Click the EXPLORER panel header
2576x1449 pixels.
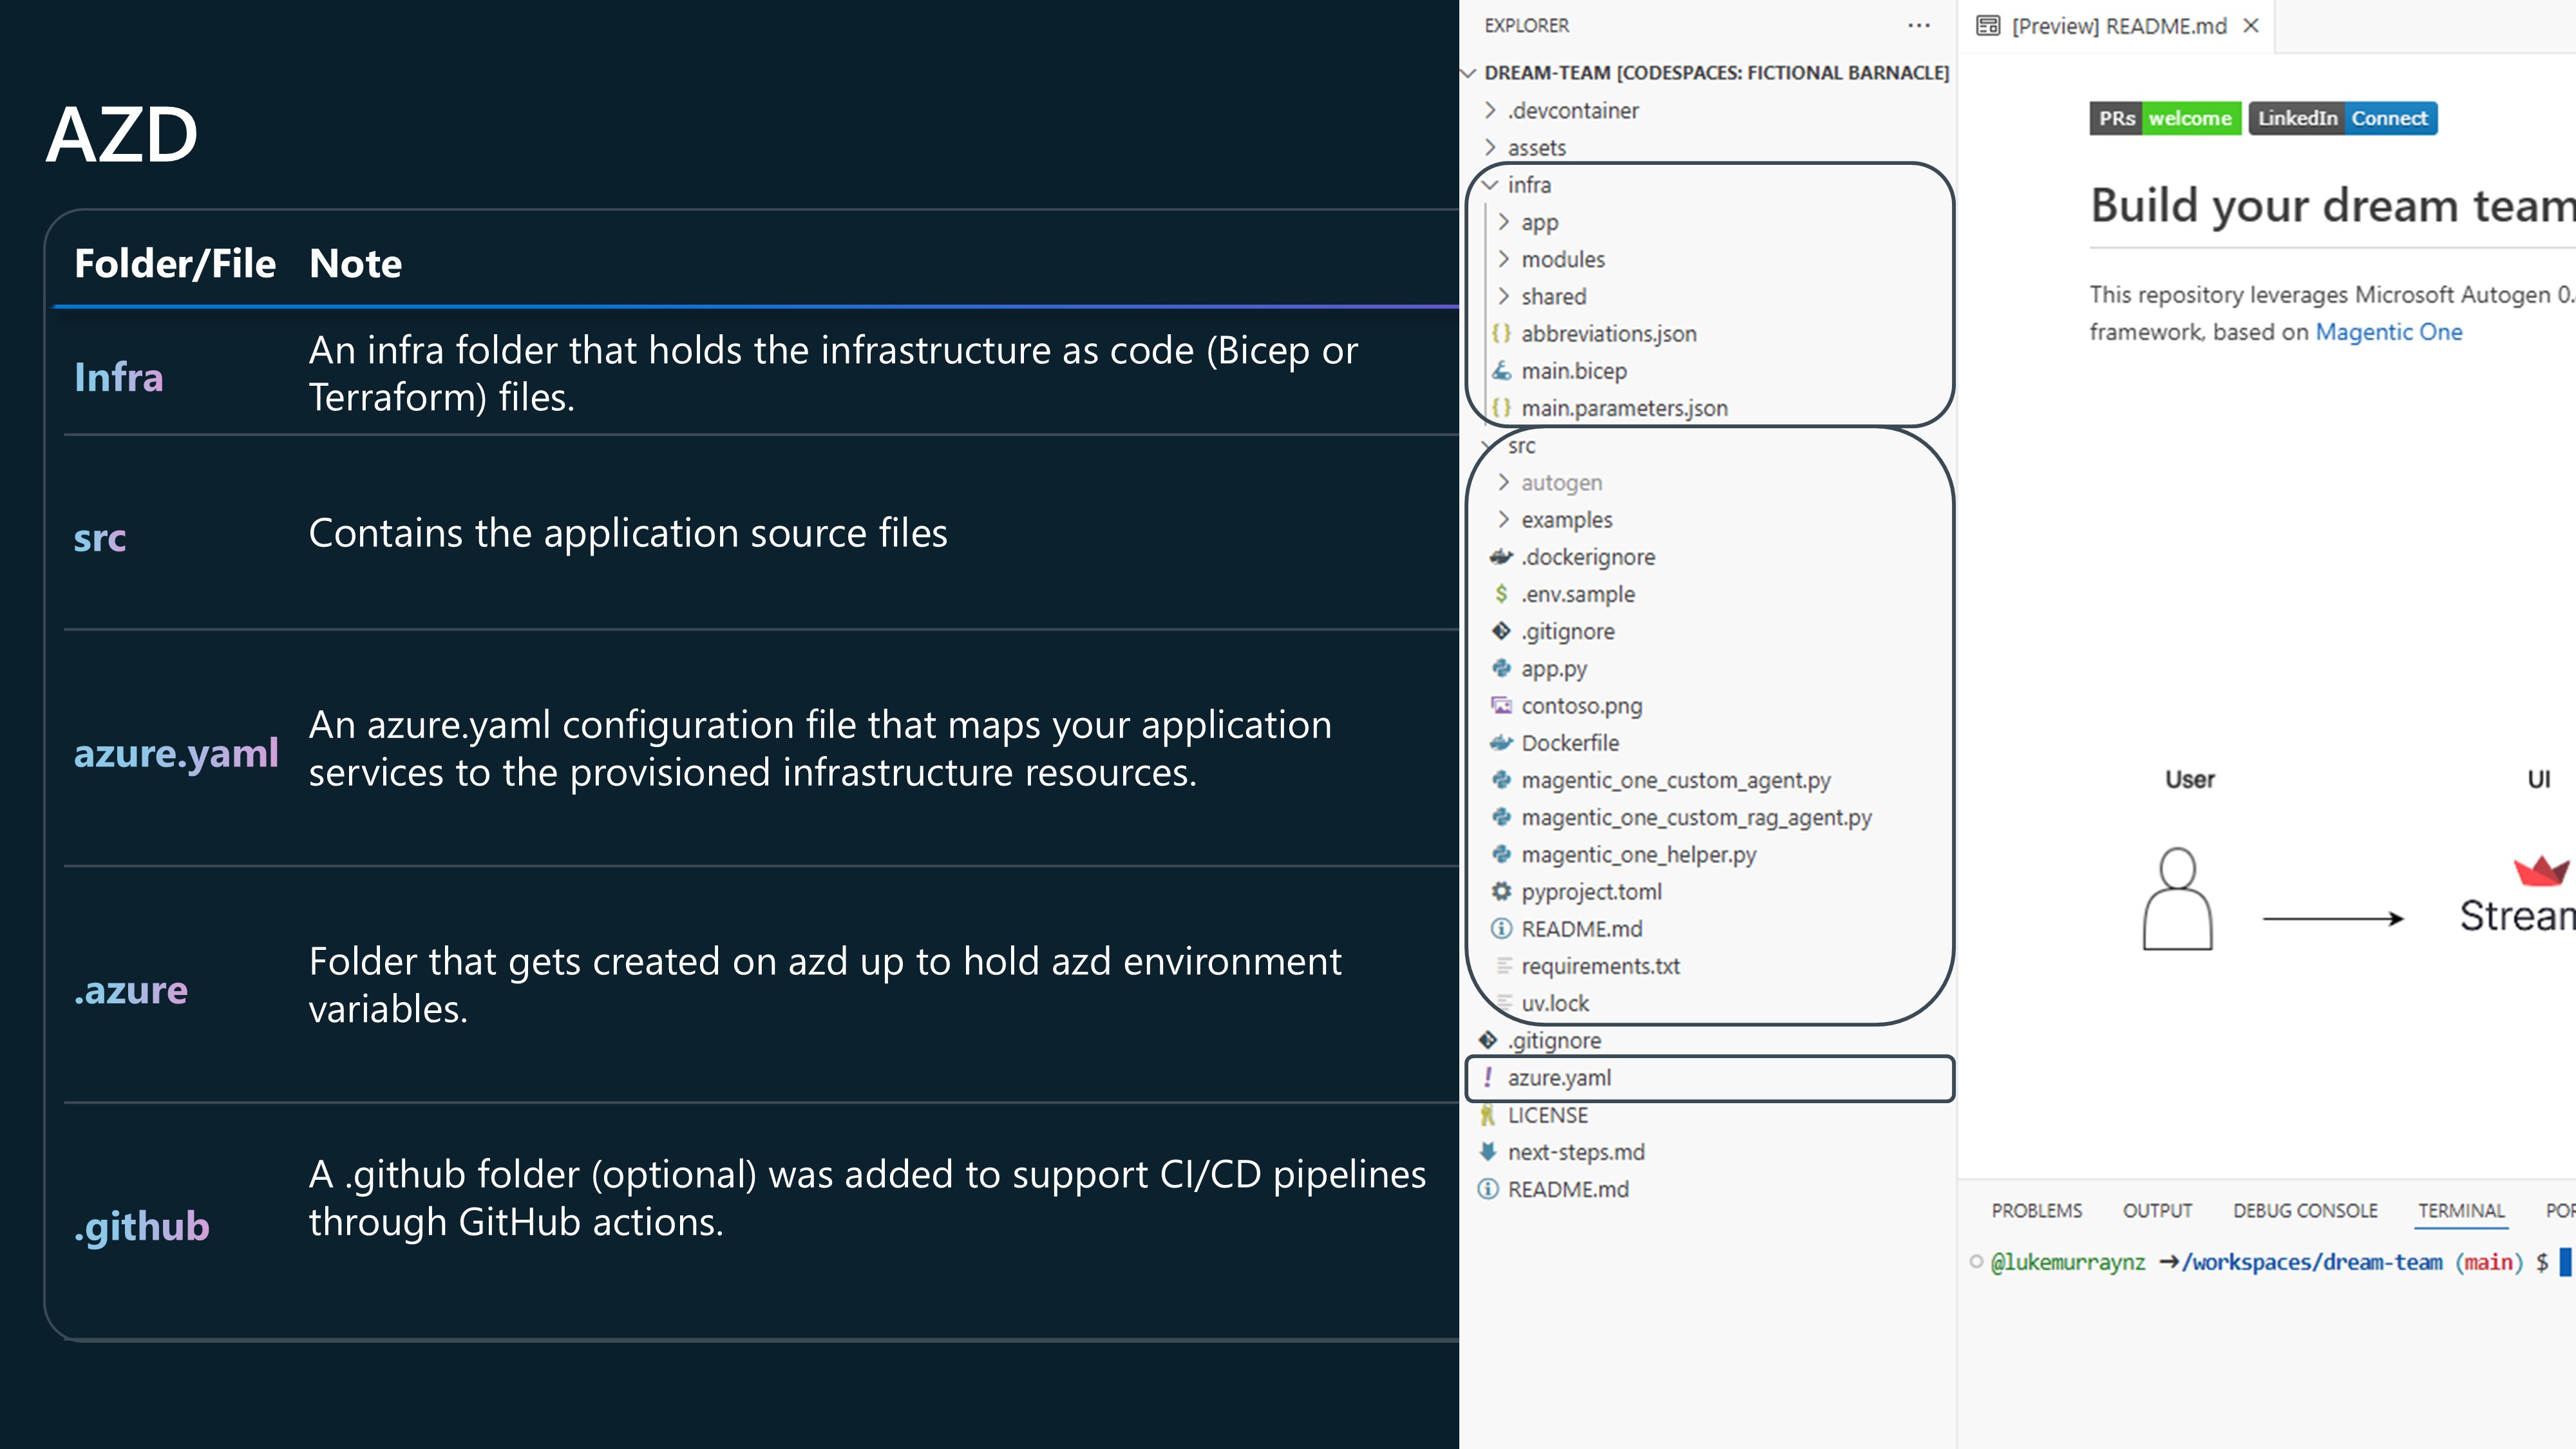pos(1526,26)
